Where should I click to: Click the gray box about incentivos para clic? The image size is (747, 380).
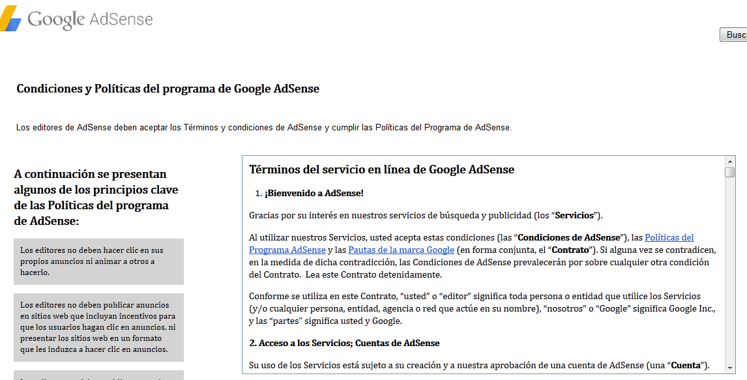98,328
